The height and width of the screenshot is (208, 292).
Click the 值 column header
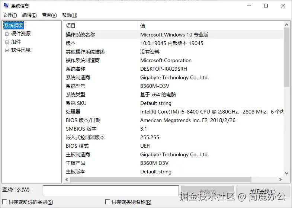point(211,26)
